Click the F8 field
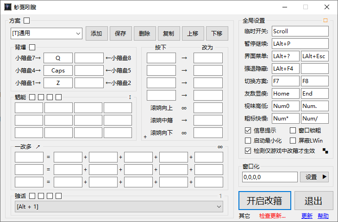338x222 pixels. (315, 81)
